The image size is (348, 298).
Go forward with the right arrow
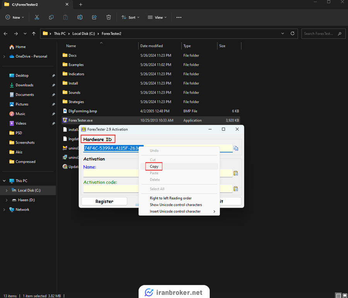pos(16,34)
